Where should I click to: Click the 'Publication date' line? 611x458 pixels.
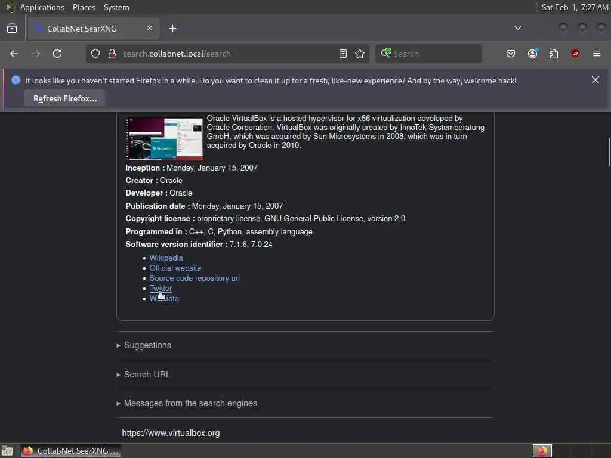tap(204, 206)
